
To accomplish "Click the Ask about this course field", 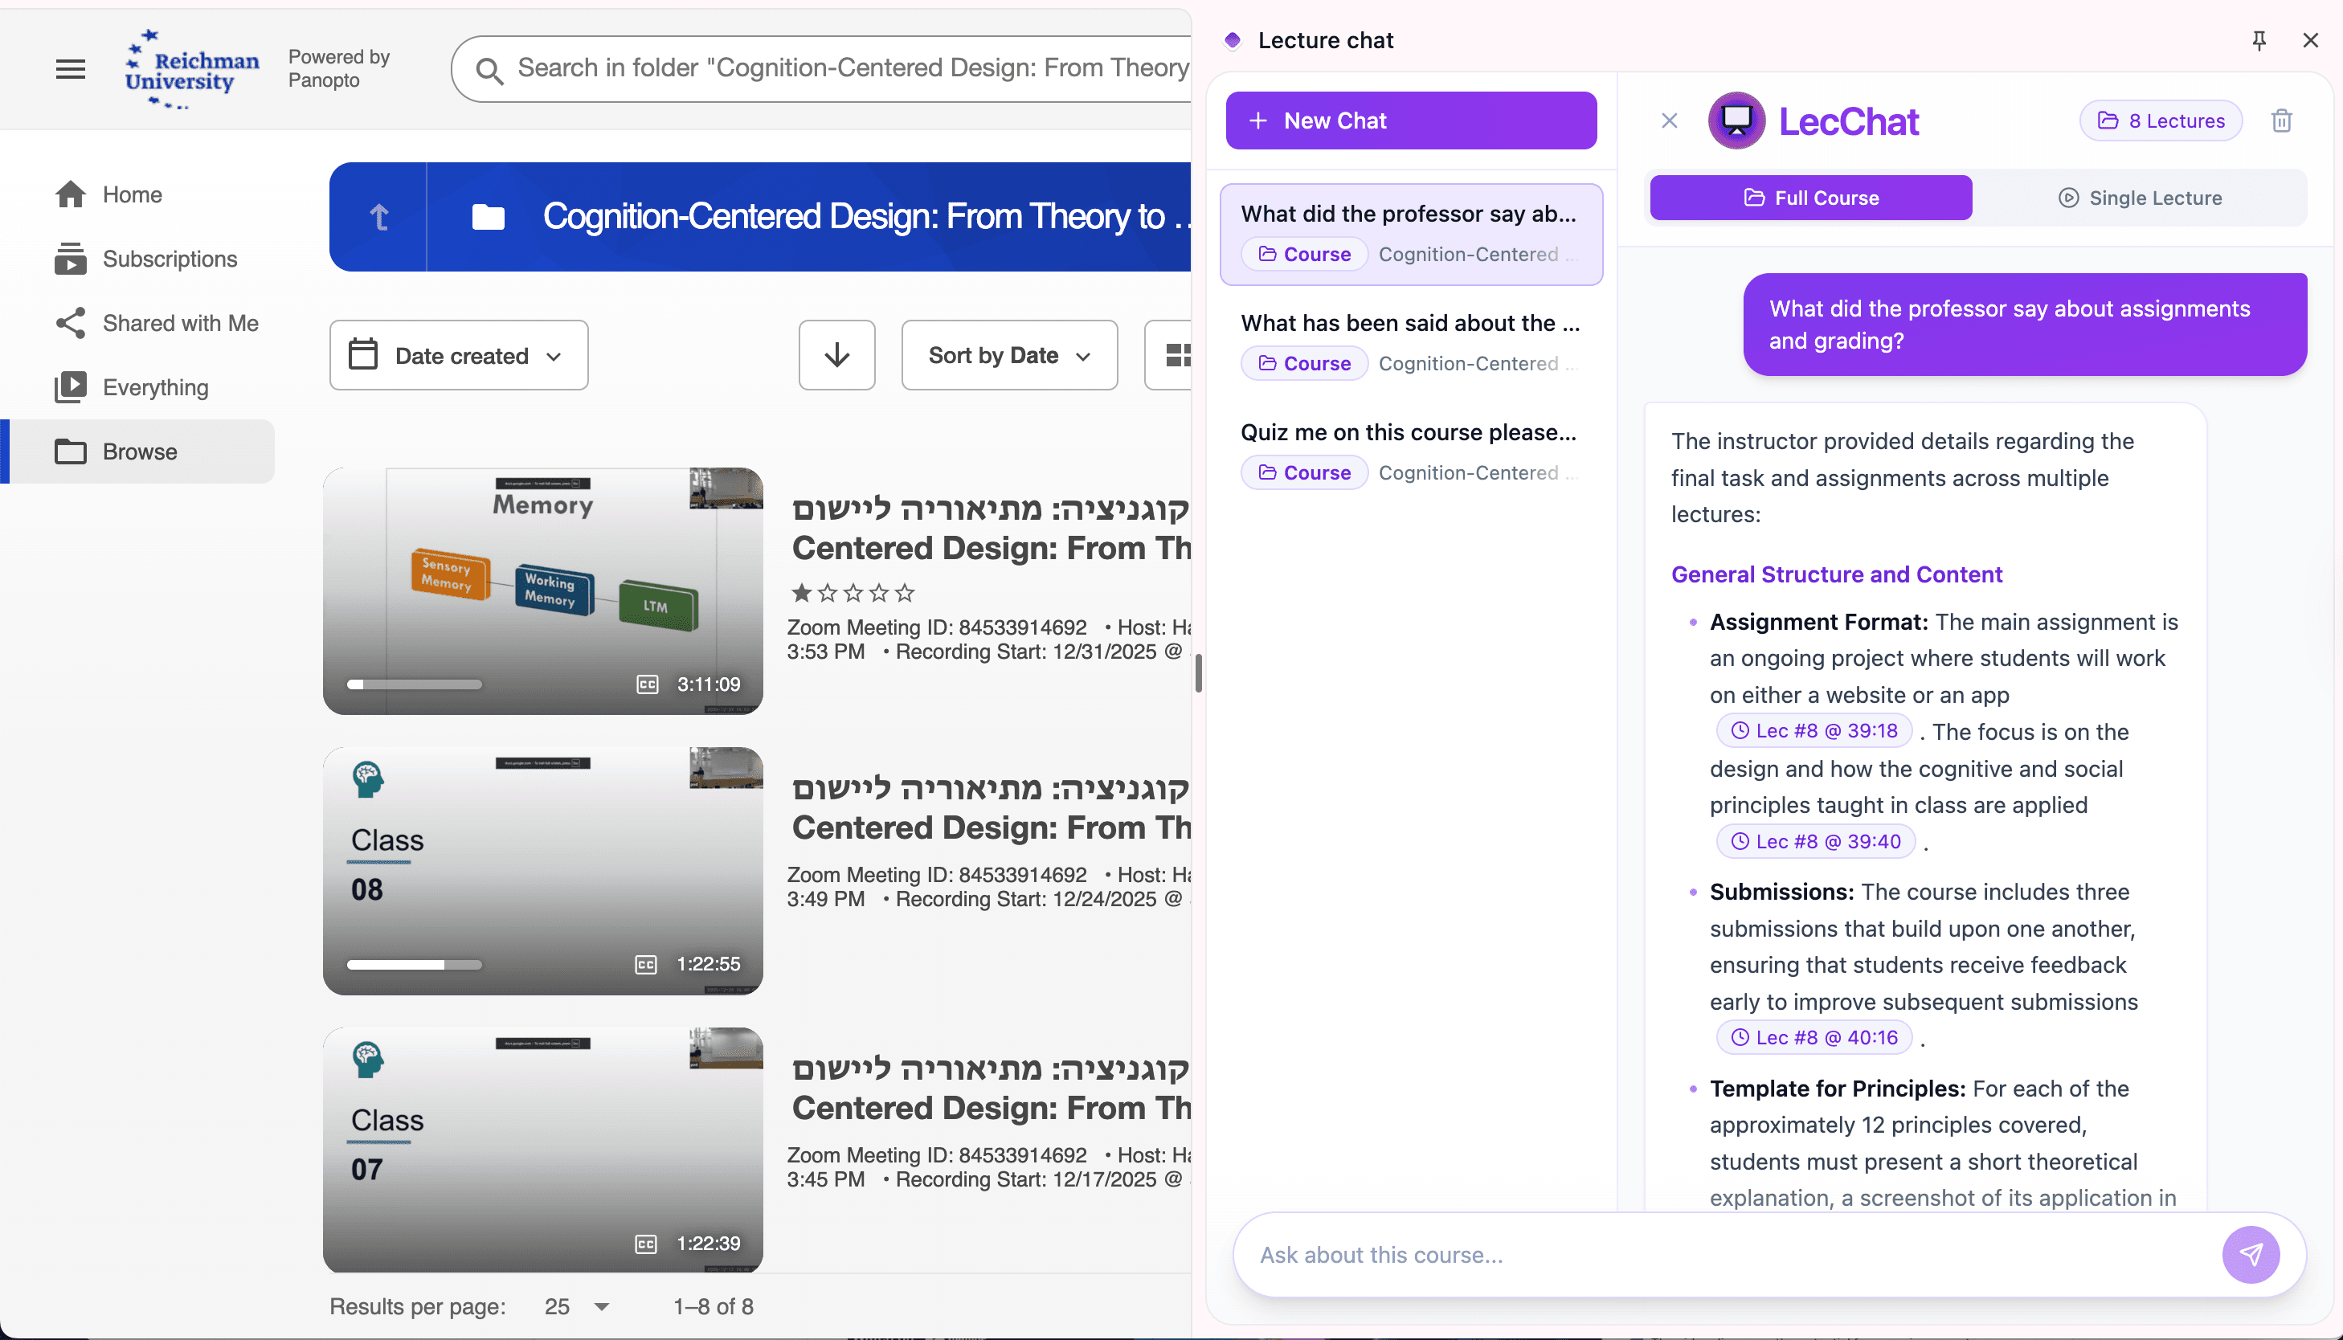I will click(1721, 1254).
